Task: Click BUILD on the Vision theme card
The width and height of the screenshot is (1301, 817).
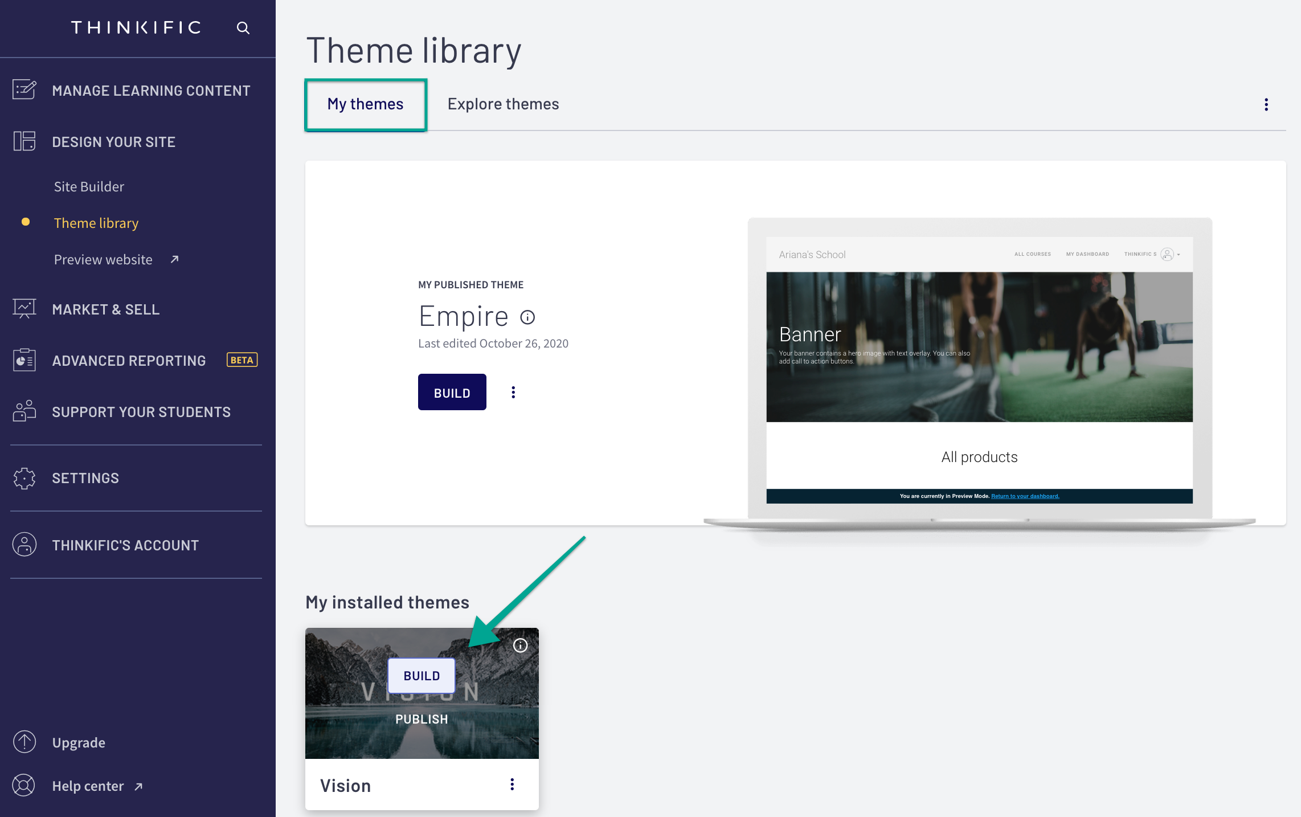Action: pyautogui.click(x=422, y=676)
